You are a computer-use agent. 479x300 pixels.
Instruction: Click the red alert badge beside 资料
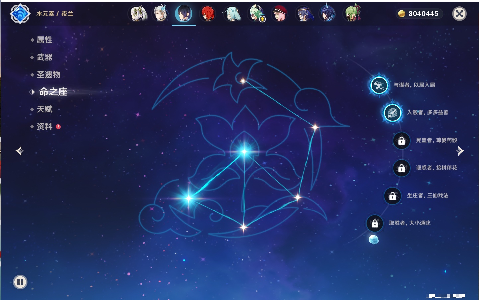[58, 127]
